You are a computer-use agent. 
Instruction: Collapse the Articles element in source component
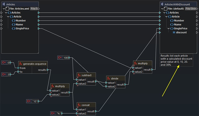tap(6, 13)
